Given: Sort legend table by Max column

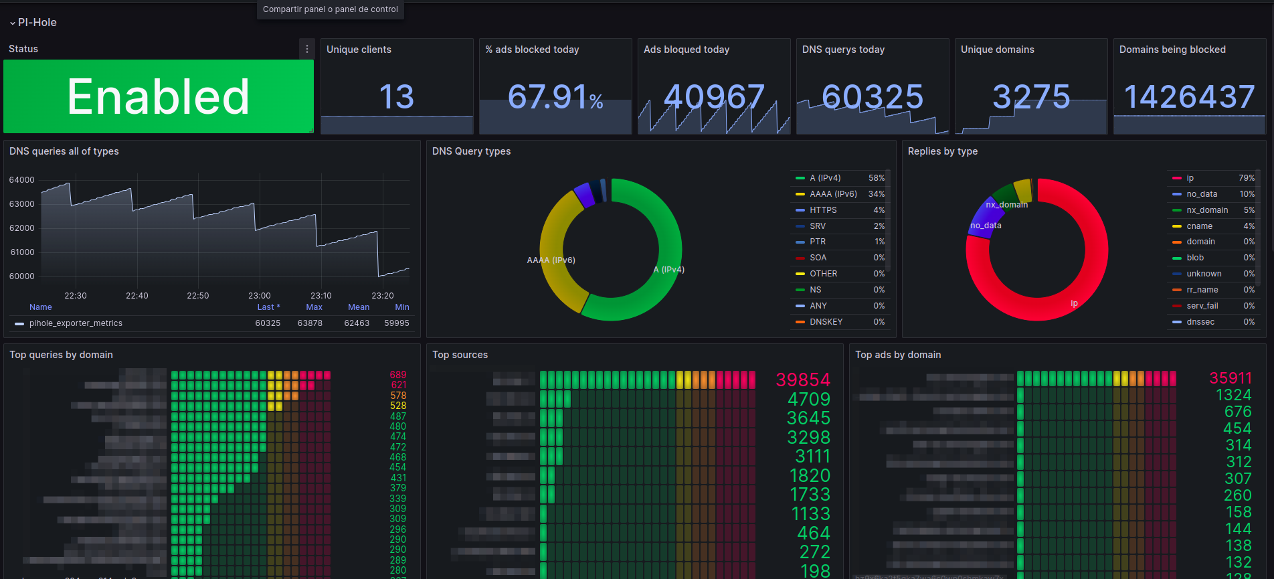Looking at the screenshot, I should pyautogui.click(x=314, y=307).
